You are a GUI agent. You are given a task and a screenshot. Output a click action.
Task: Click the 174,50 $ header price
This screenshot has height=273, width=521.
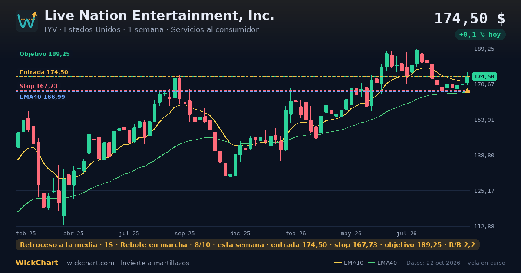pyautogui.click(x=470, y=18)
